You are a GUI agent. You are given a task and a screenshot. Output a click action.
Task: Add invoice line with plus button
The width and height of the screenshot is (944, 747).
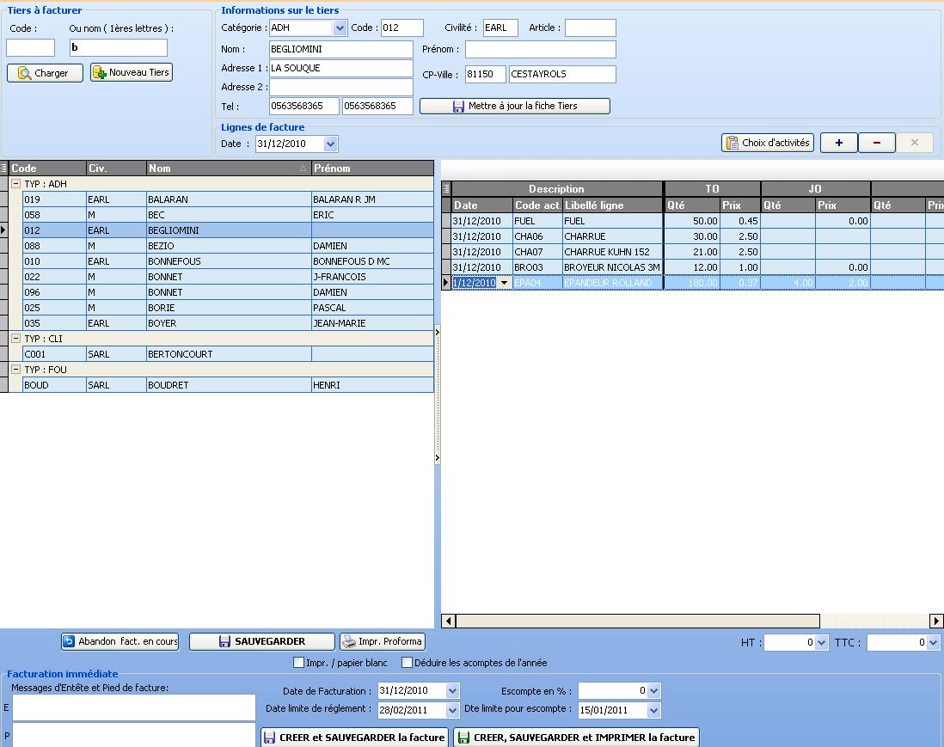838,143
